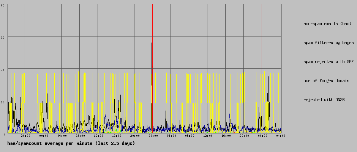Click the y-axis value 21
Screen dimensions: 357x152
(3, 70)
